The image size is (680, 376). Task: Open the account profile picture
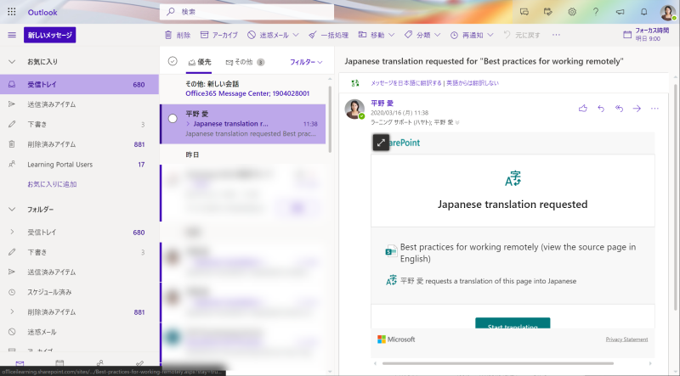(x=667, y=12)
